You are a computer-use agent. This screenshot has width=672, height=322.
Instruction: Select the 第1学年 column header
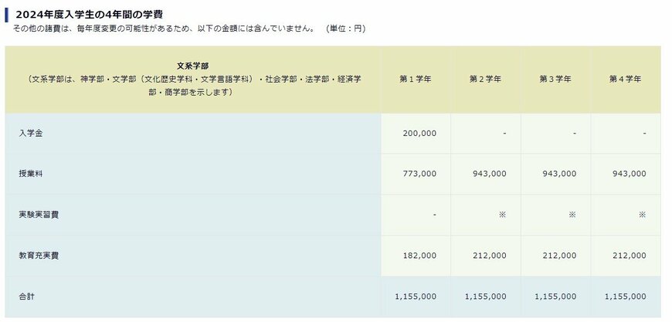coord(416,79)
